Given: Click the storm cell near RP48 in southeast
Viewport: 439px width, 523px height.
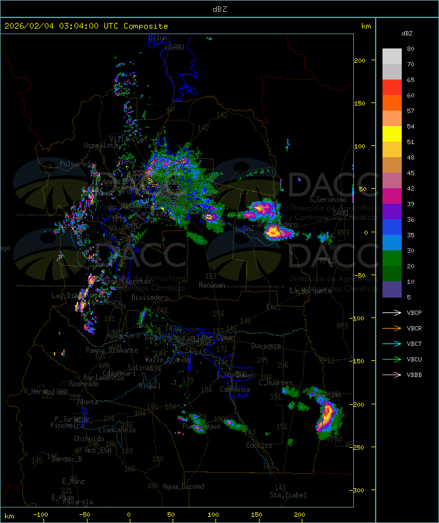Looking at the screenshot, I should [327, 417].
